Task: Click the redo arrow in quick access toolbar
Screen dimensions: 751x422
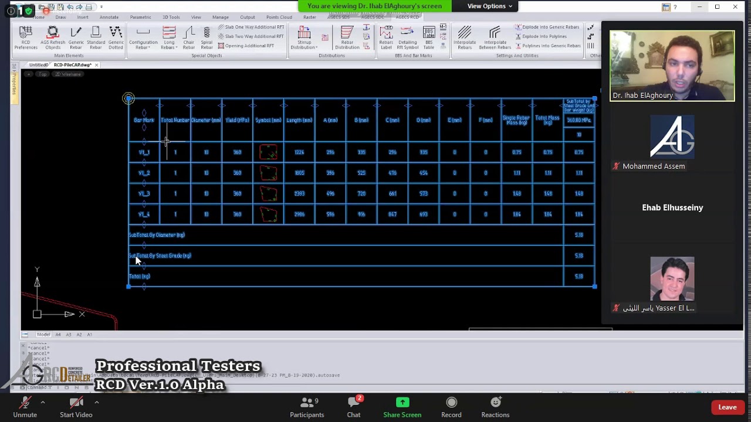Action: [x=79, y=7]
